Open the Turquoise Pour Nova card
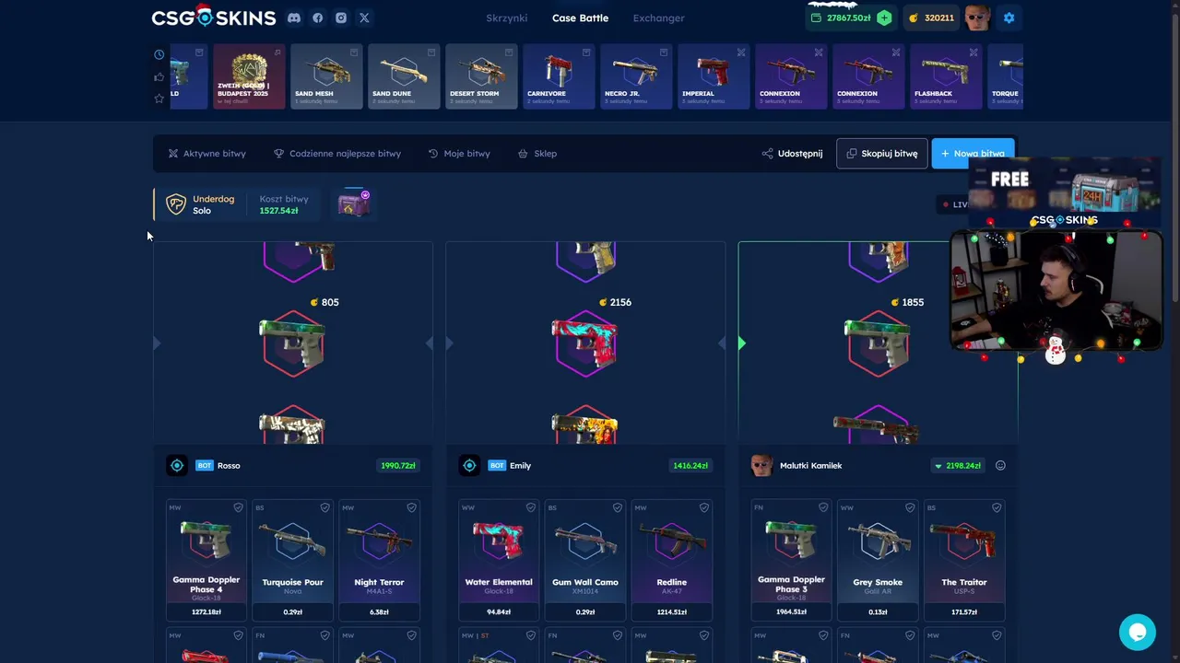This screenshot has height=663, width=1180. [293, 560]
